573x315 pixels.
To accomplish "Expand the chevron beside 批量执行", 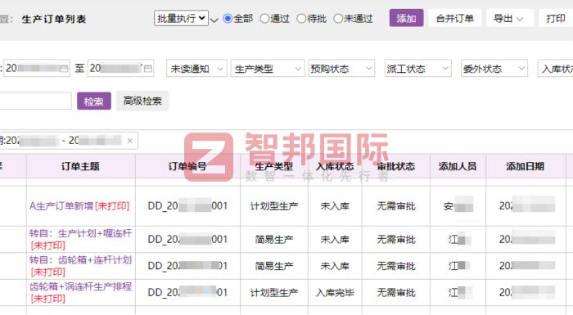I will [214, 20].
